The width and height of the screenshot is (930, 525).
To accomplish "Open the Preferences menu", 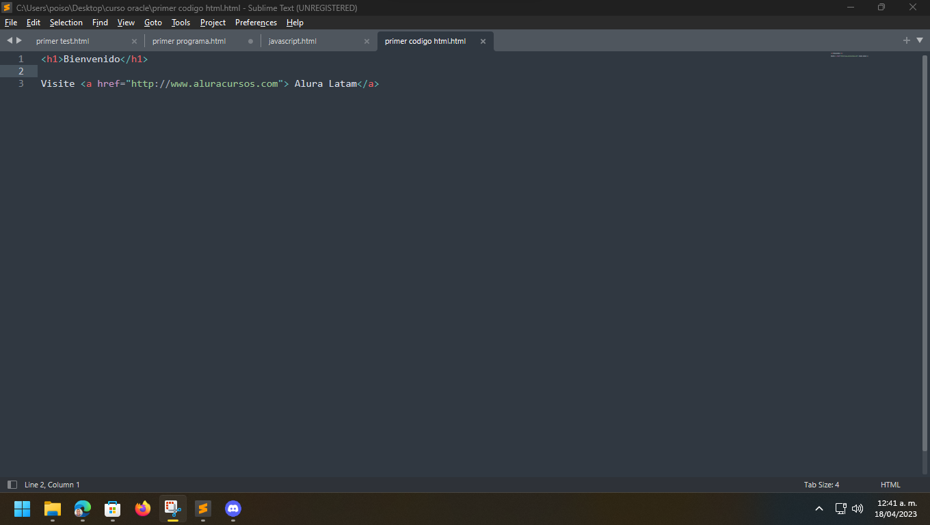I will tap(256, 23).
